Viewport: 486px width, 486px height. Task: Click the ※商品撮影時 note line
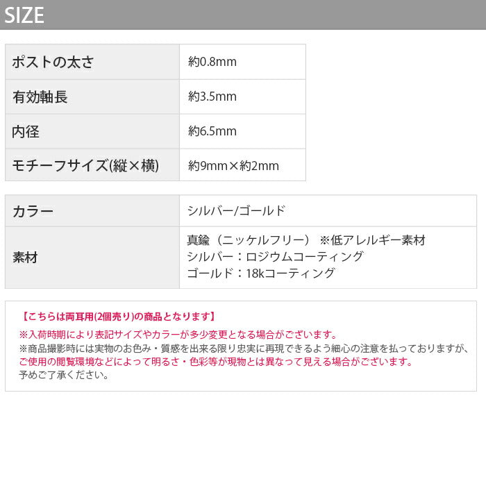coord(243,349)
